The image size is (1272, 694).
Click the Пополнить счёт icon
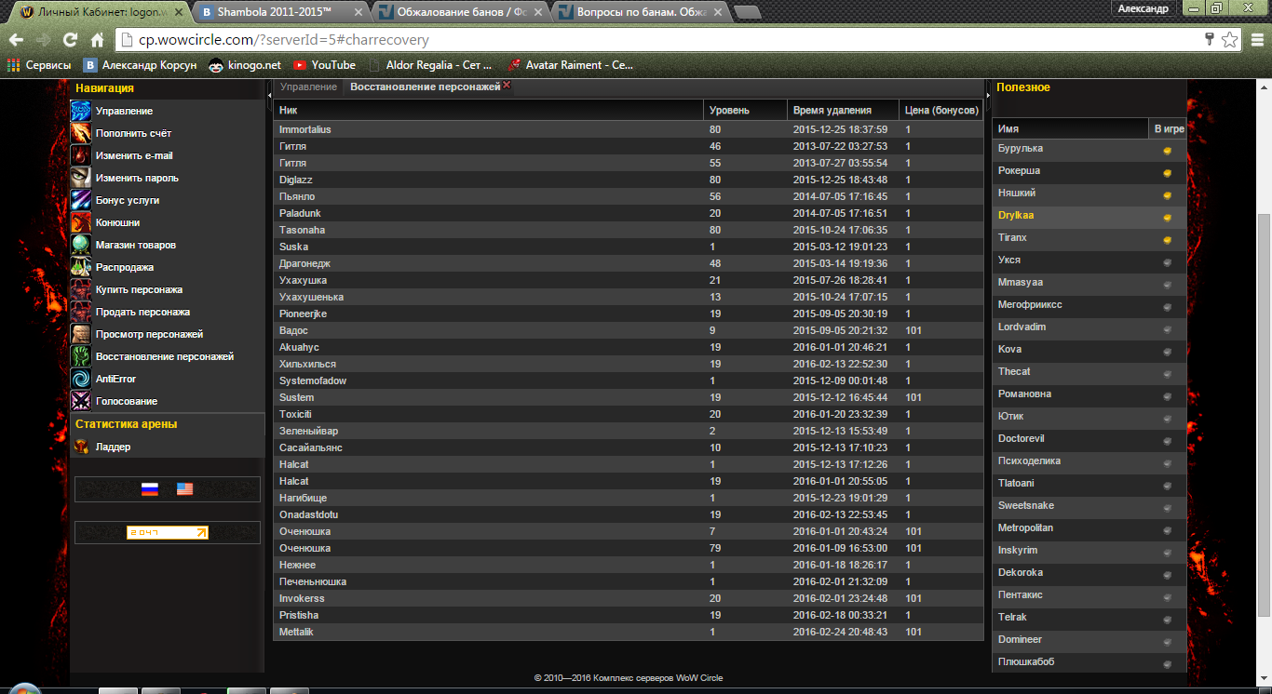tap(81, 133)
